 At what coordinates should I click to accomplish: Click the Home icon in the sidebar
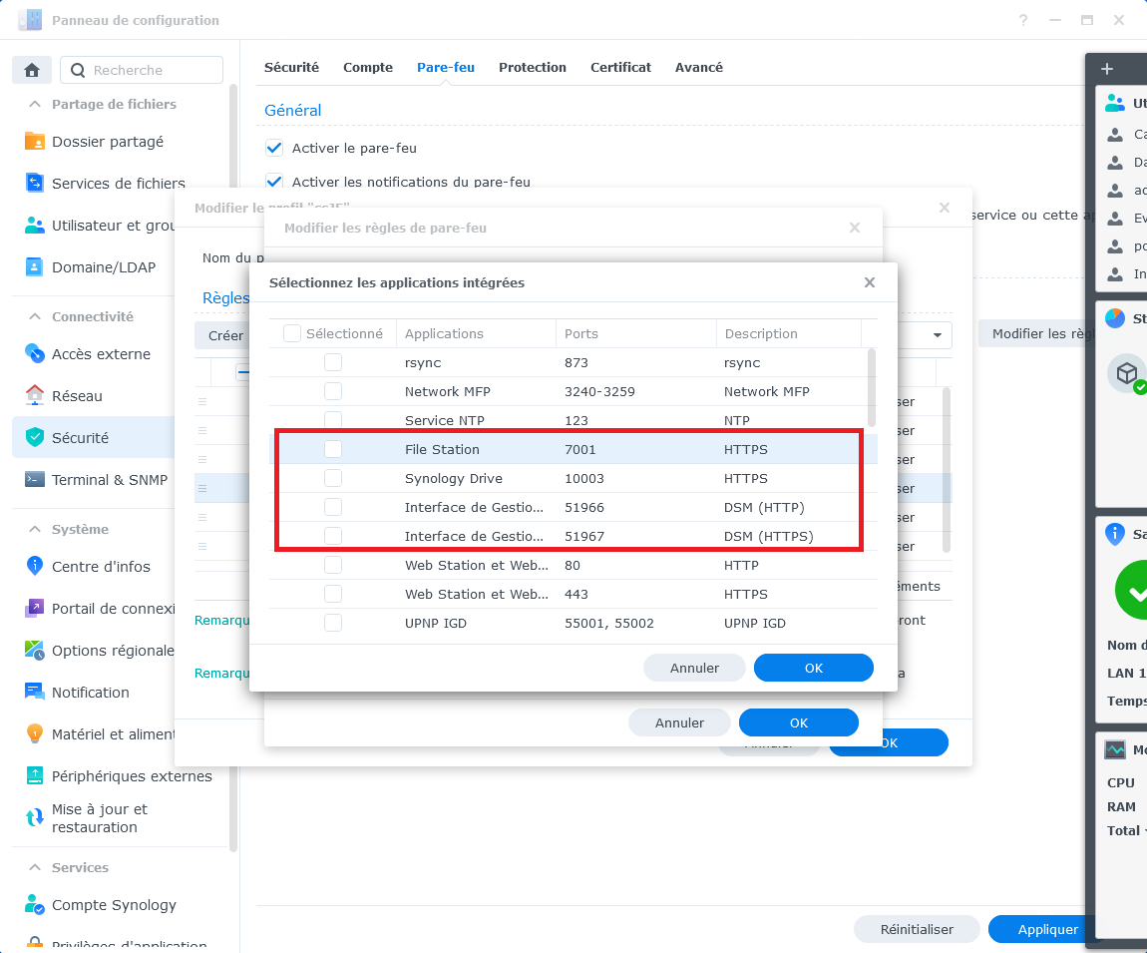point(32,70)
